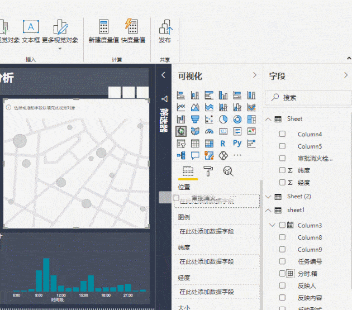Select line and clustered column chart visual

point(237,107)
